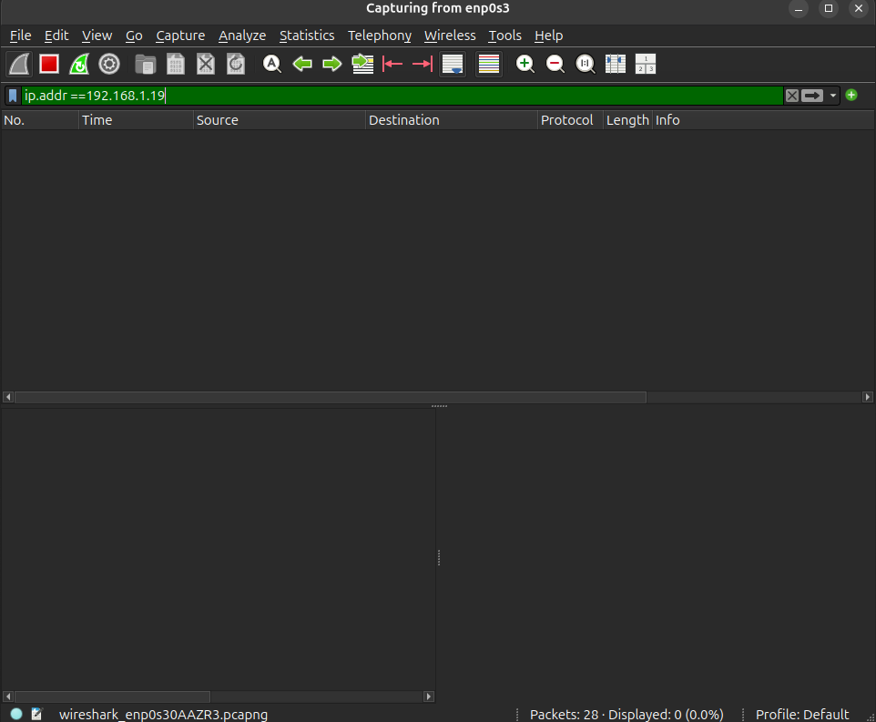Stop capturing packets with red square

point(49,65)
